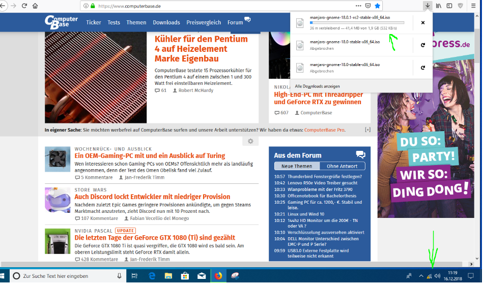Save page to Pocket icon
Viewport: 484px width, 286px height.
[x=368, y=6]
